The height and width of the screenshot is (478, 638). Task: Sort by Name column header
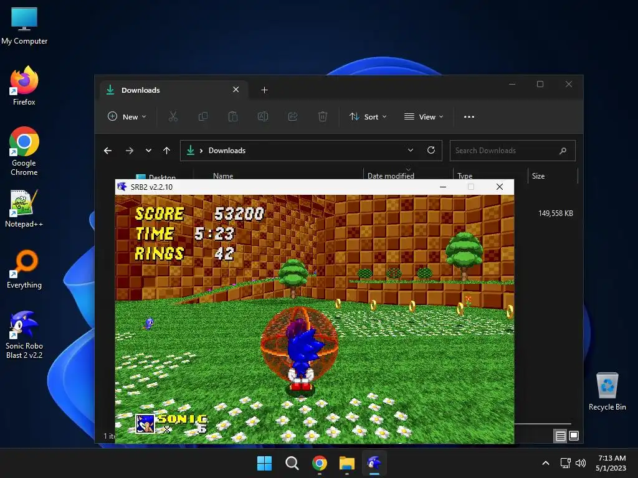point(223,176)
